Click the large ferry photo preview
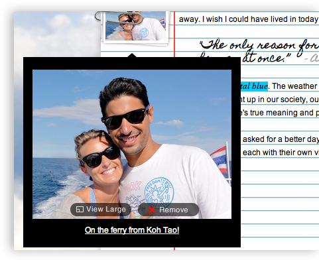 (132, 144)
